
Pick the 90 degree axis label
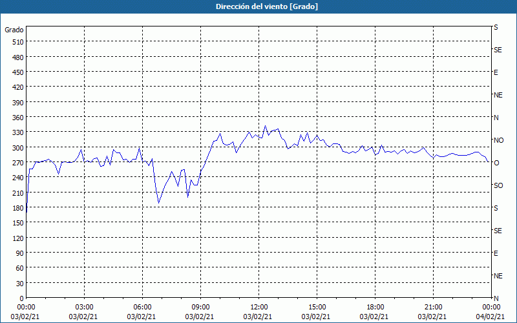point(20,253)
